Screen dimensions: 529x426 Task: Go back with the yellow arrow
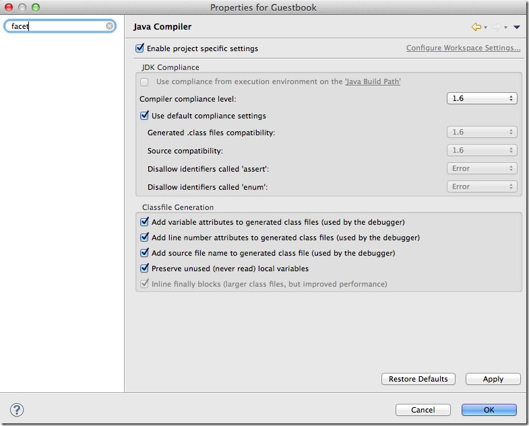(476, 27)
